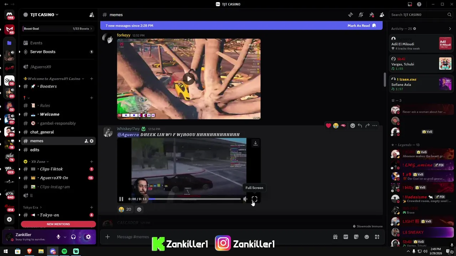Viewport: 456px width, 256px height.
Task: Open More options on message toolbar
Action: coord(375,126)
